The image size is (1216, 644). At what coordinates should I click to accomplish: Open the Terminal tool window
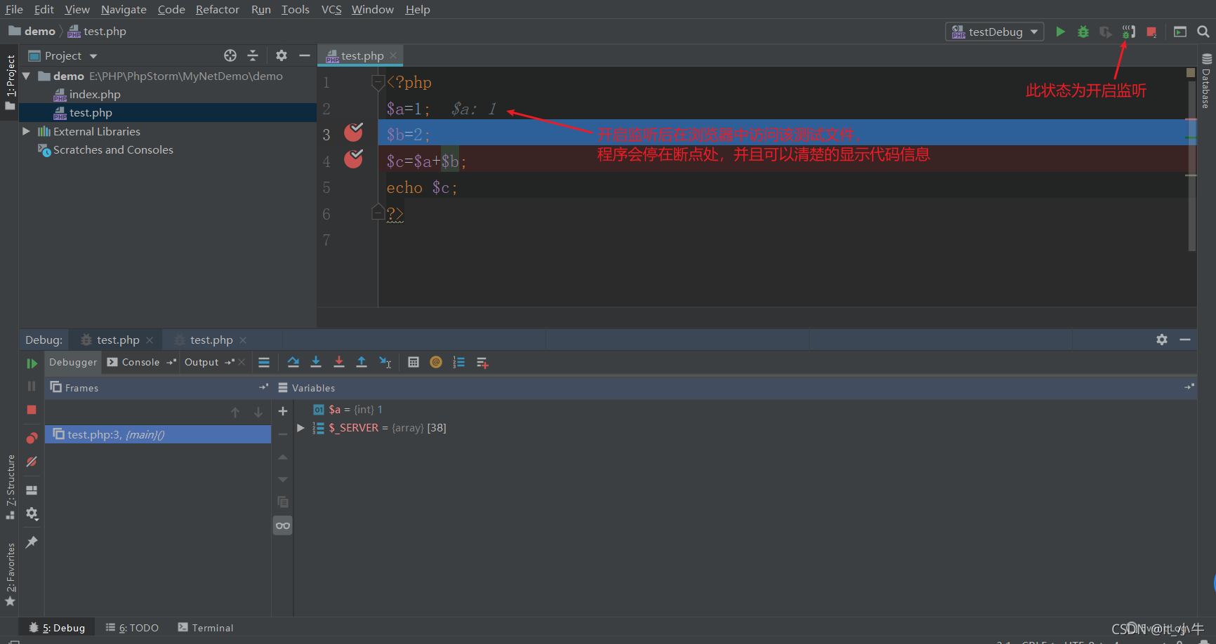(x=205, y=628)
